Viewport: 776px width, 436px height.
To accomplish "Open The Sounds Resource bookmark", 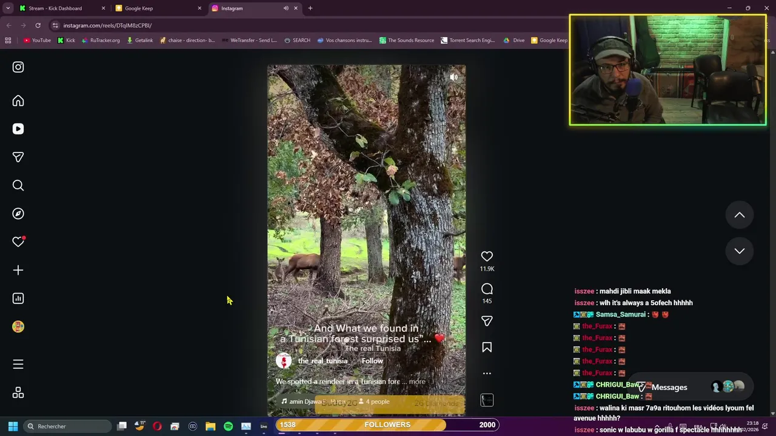I will coord(407,41).
